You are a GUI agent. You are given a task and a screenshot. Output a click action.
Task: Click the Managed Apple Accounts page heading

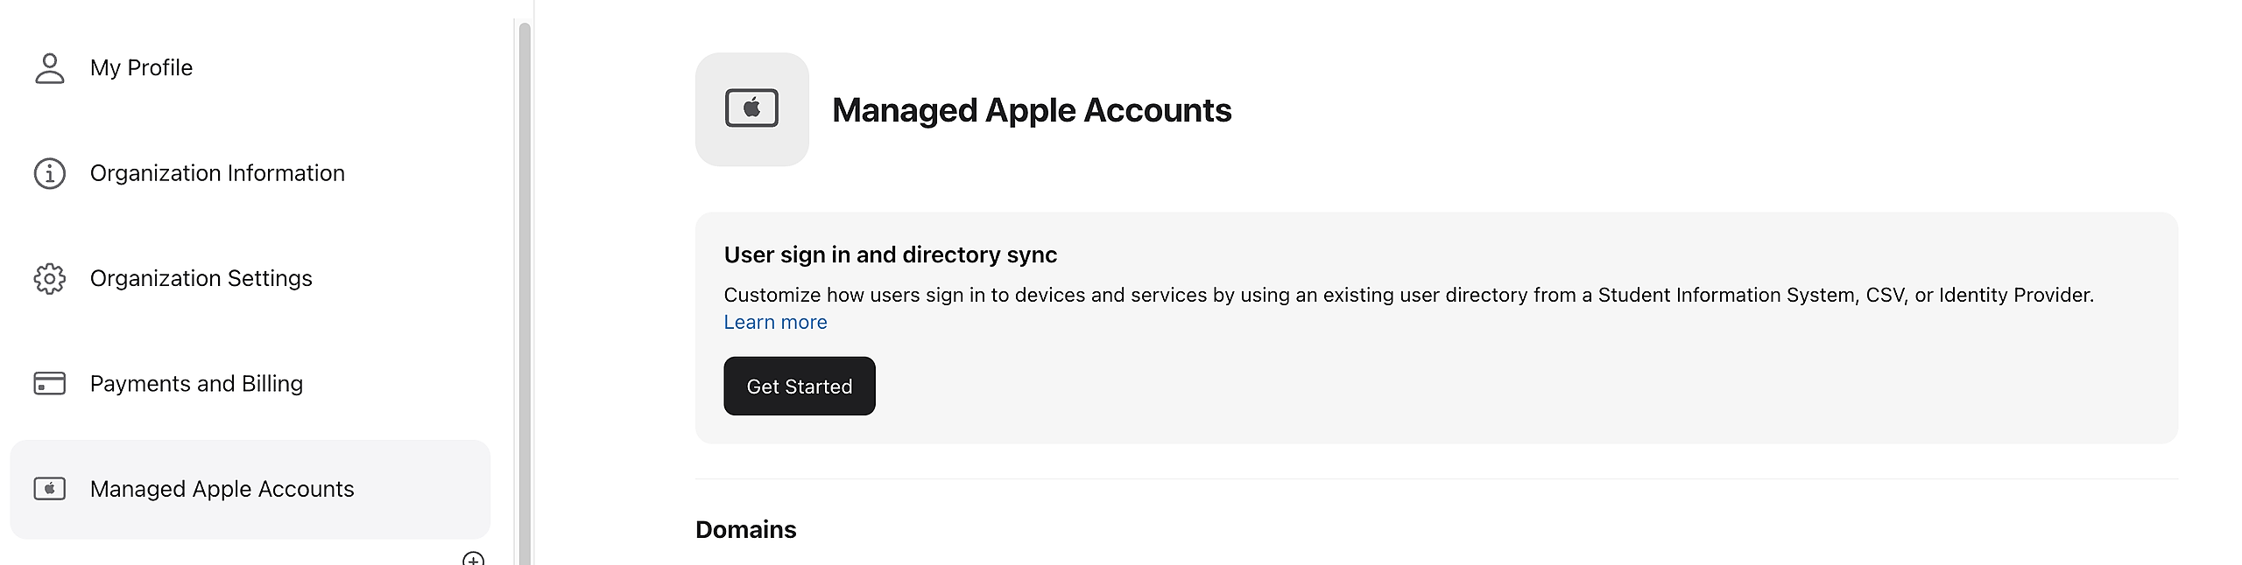[1031, 110]
